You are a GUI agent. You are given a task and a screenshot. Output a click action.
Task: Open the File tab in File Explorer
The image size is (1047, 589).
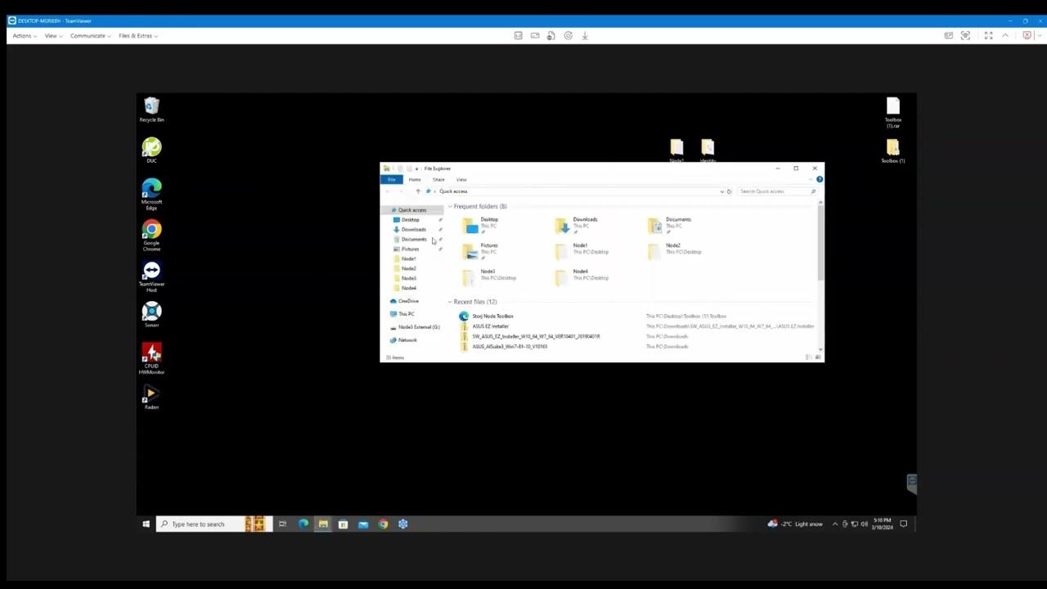[392, 180]
